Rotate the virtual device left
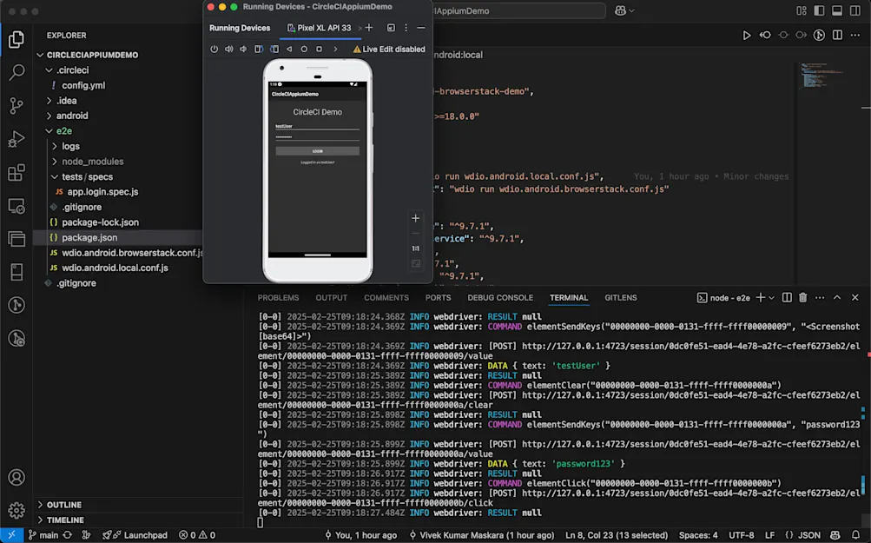871x543 pixels. click(x=259, y=49)
